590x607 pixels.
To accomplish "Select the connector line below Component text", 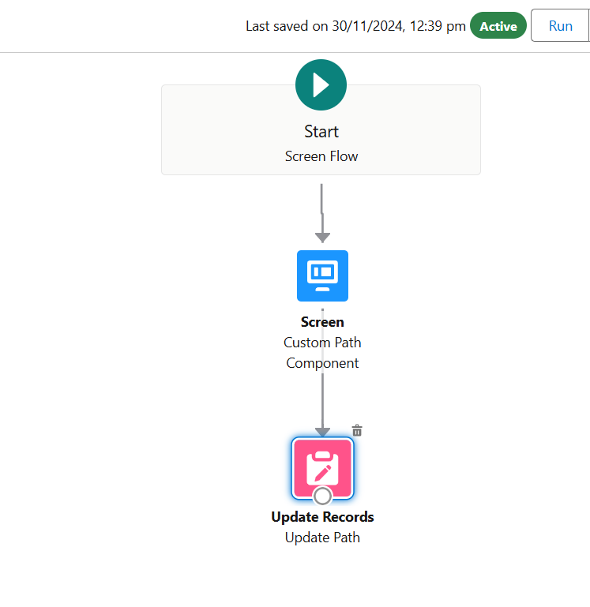I will pos(322,399).
